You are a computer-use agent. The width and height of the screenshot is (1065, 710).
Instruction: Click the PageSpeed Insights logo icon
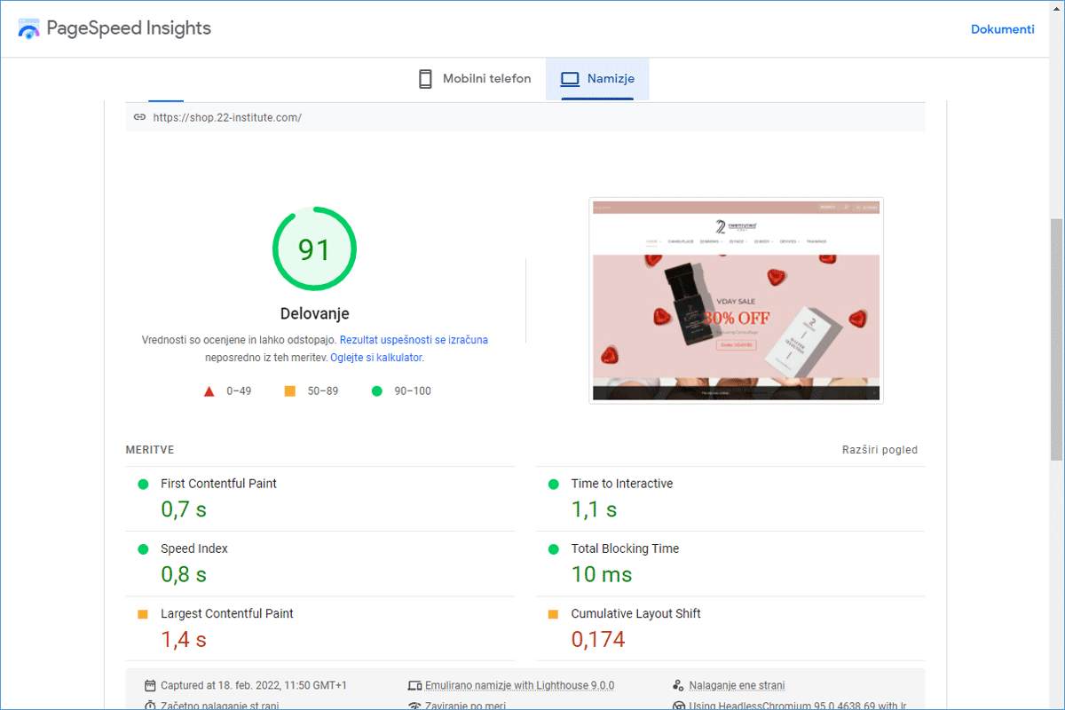[29, 28]
